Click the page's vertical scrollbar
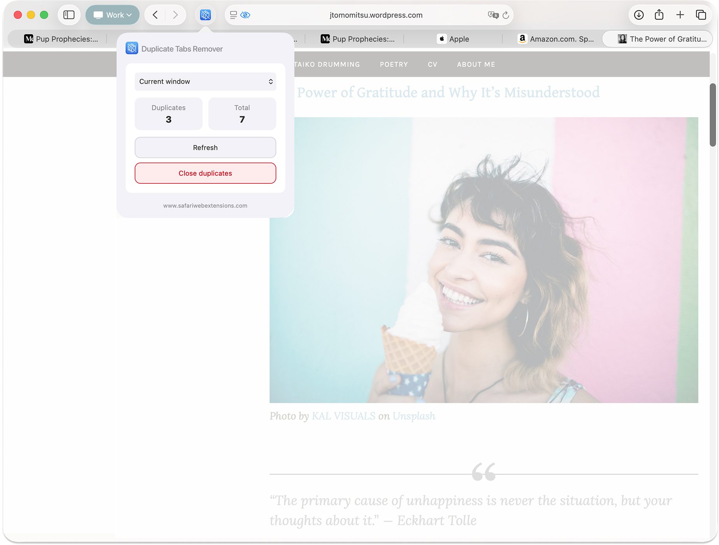719x545 pixels. point(713,115)
